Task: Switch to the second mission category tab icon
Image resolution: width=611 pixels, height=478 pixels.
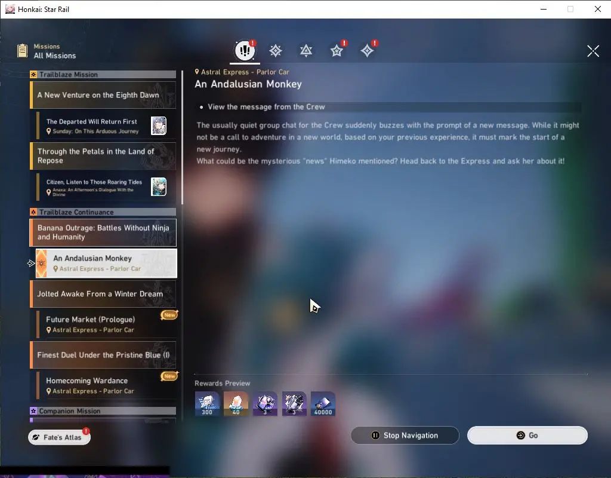Action: pos(275,51)
